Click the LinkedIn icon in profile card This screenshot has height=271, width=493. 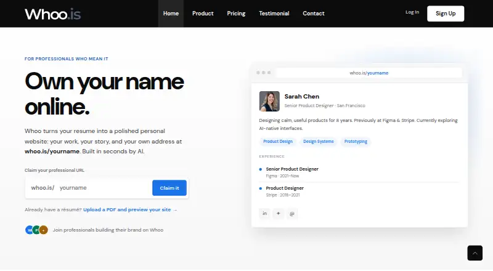[265, 214]
